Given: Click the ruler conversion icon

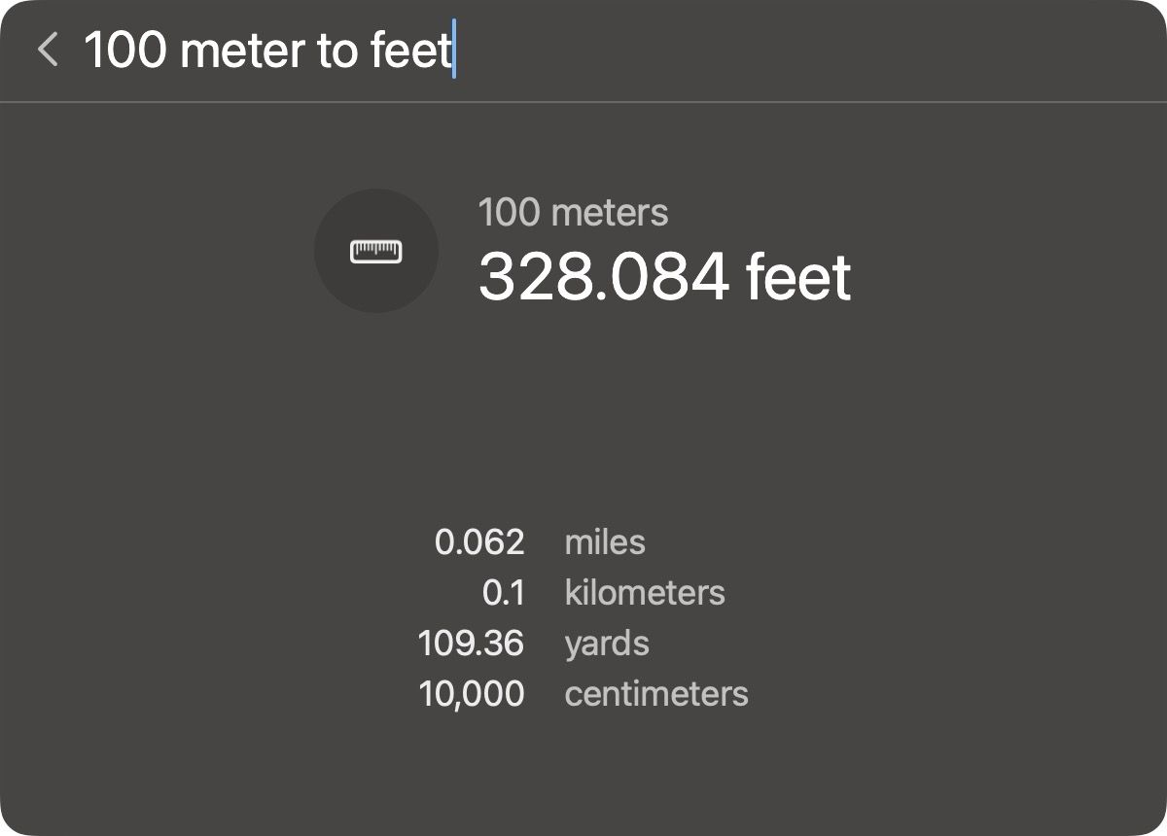Looking at the screenshot, I should (x=376, y=251).
